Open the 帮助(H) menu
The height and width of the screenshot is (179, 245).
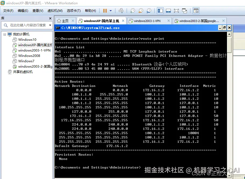[x=90, y=11]
